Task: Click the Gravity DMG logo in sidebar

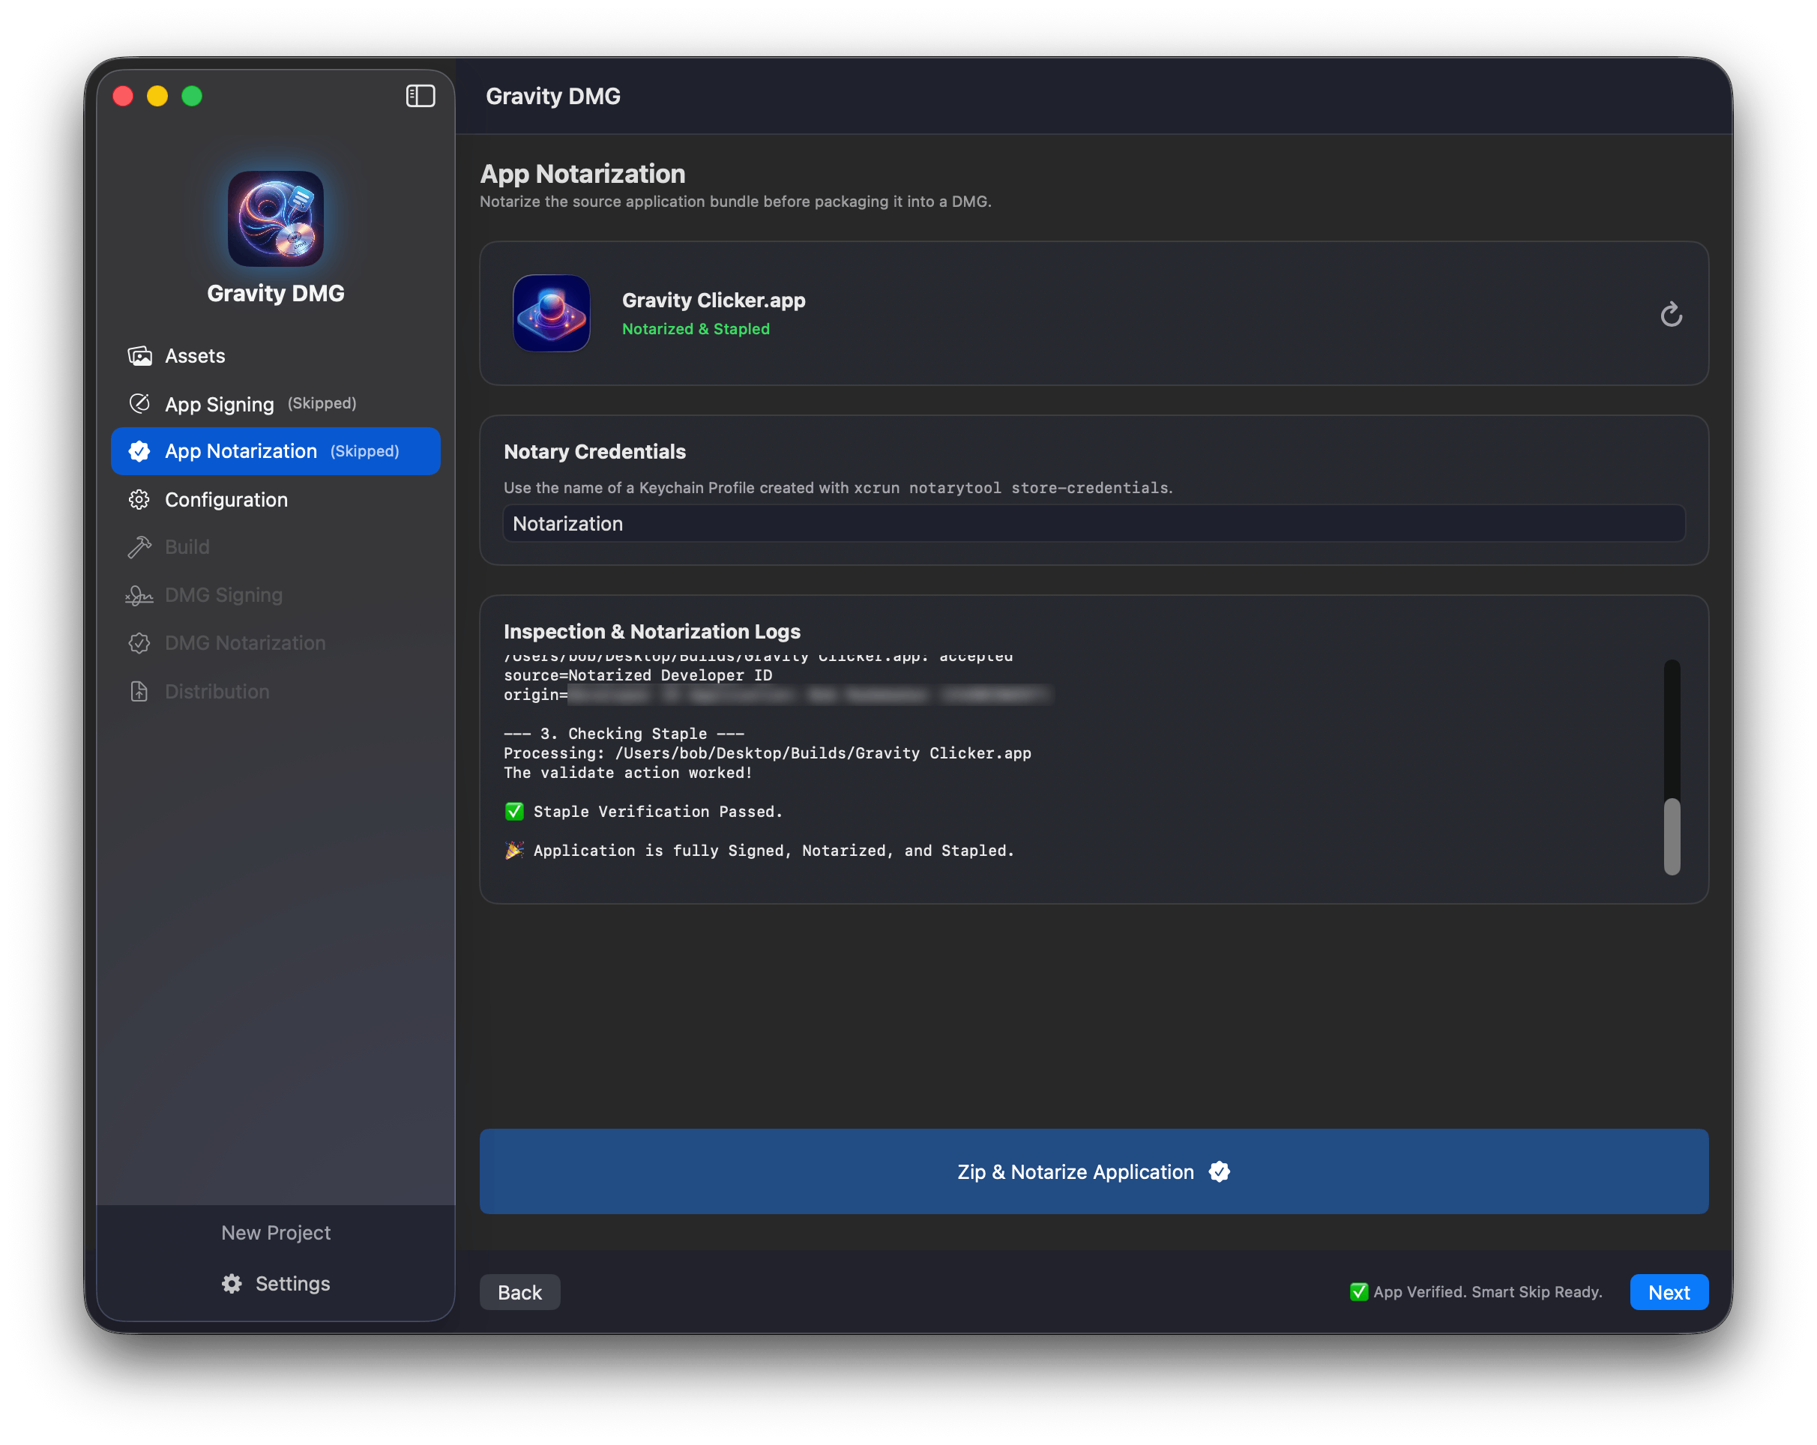Action: (276, 219)
